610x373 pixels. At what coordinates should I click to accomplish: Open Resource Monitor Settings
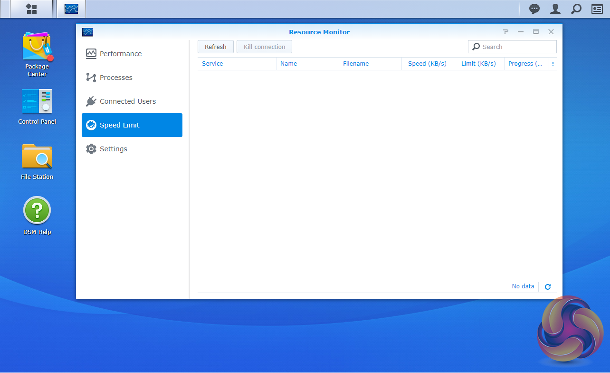[113, 149]
